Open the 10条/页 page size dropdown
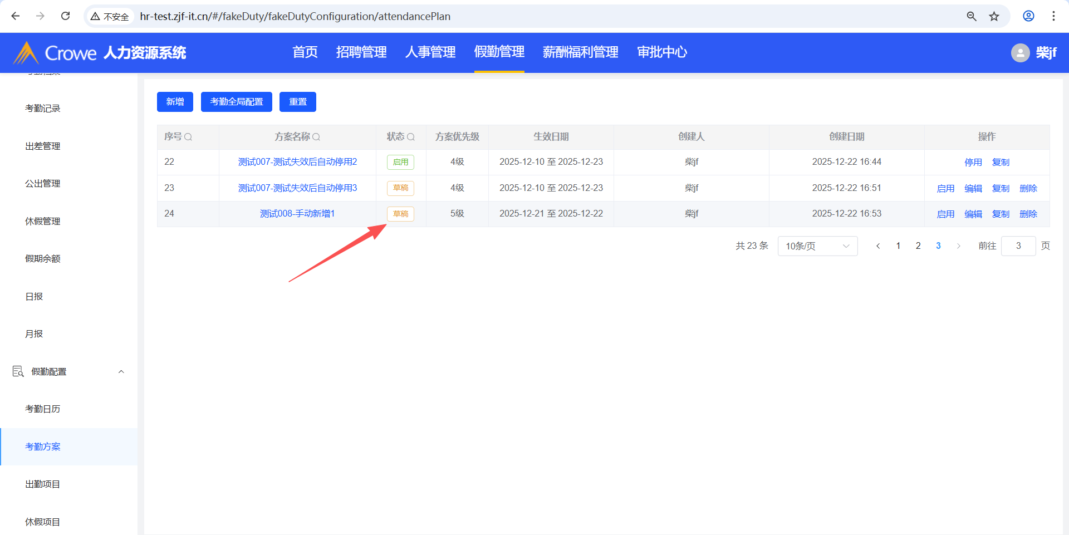Screen dimensions: 1069x535 pos(817,246)
